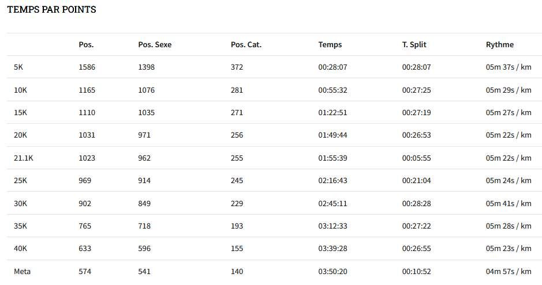Select the Temps column header
This screenshot has height=285, width=542.
click(330, 44)
